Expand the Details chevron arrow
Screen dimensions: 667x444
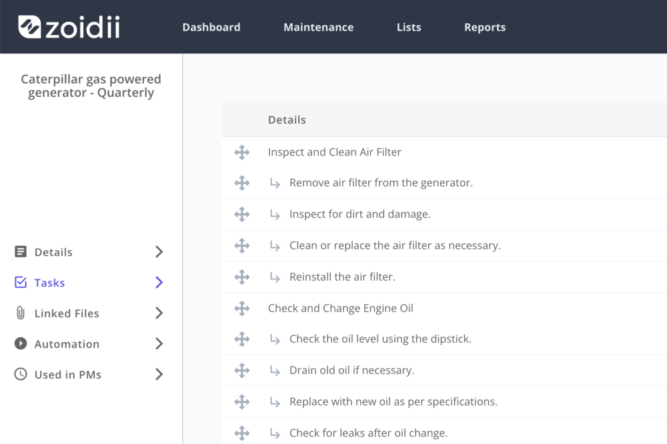pos(159,252)
